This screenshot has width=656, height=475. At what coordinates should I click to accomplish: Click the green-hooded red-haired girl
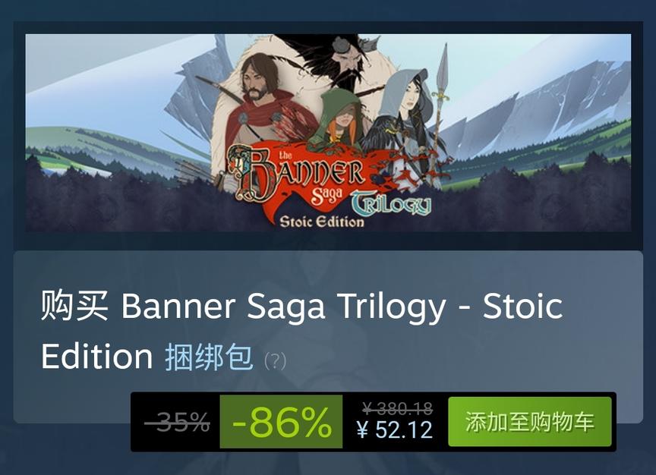tap(338, 119)
